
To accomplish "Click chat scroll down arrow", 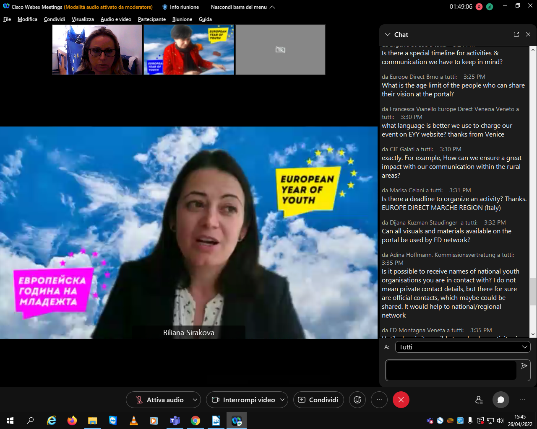I will point(533,334).
